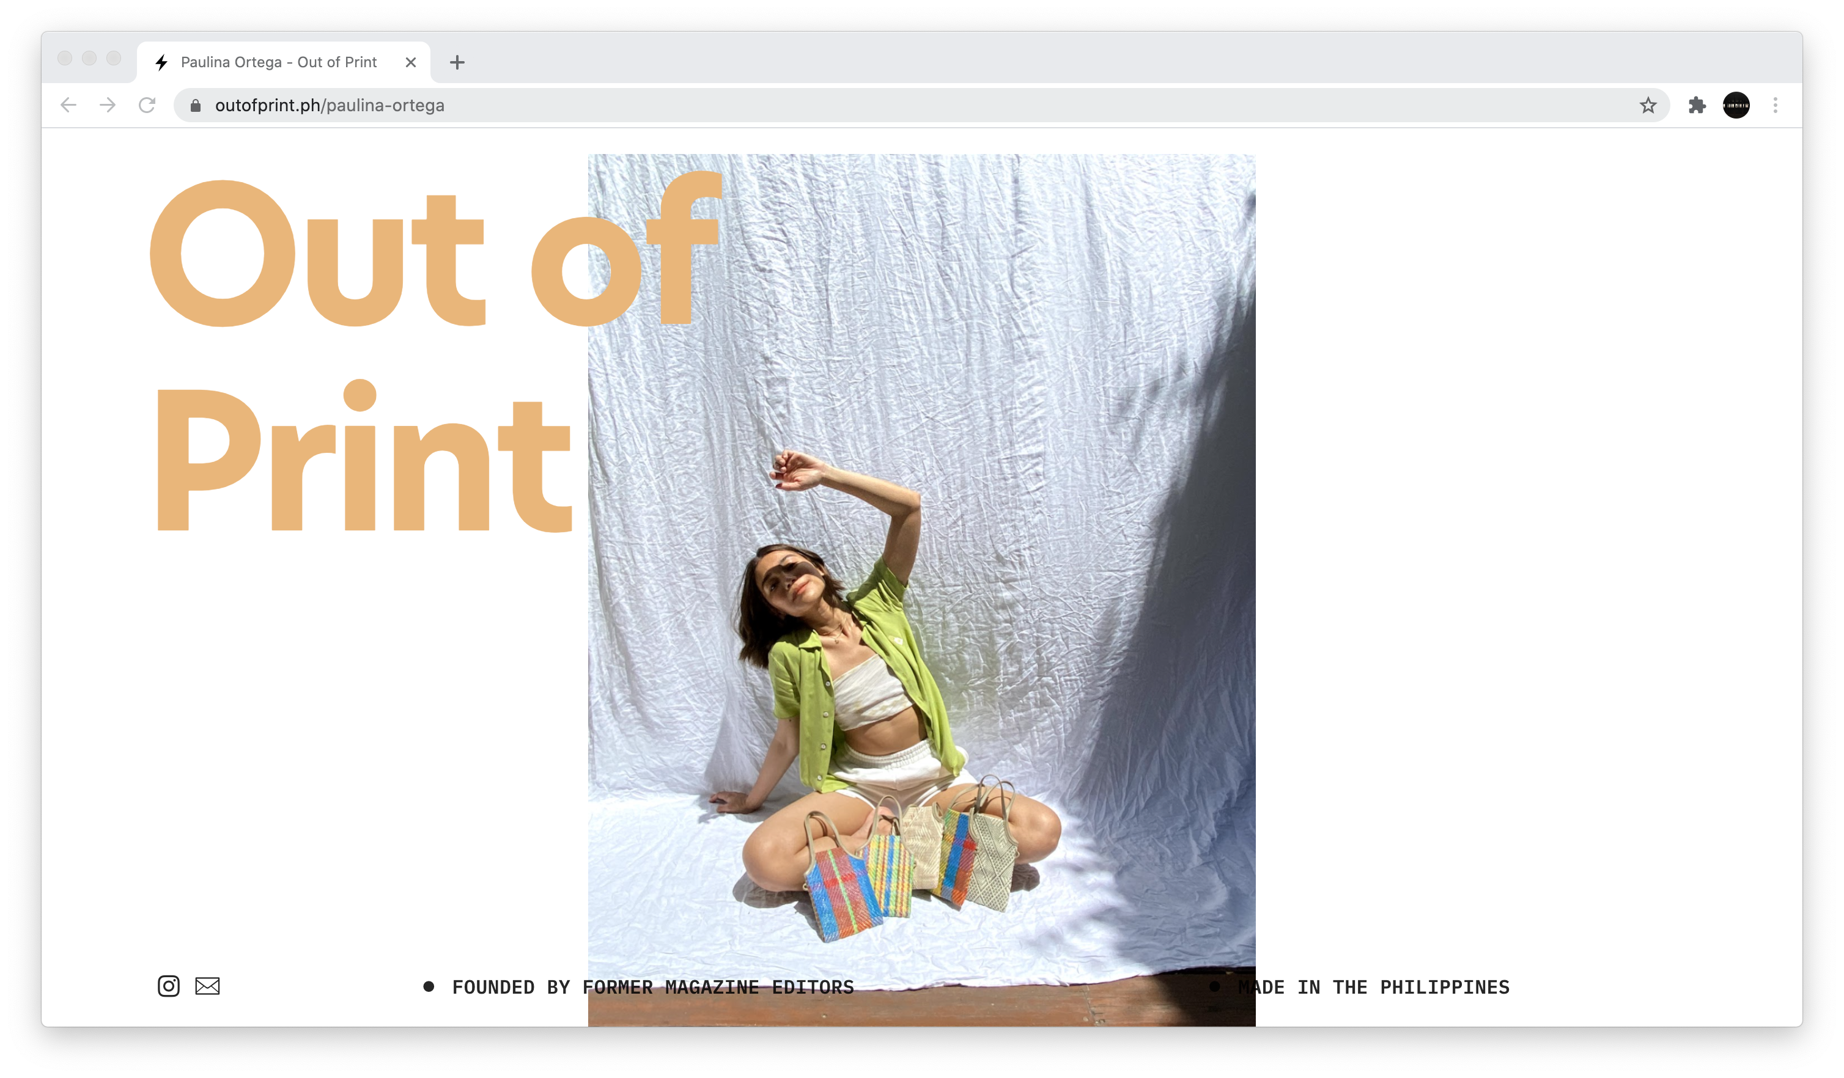Select the Paulina Ortega - Out of Print tab
The image size is (1844, 1078).
(x=278, y=62)
